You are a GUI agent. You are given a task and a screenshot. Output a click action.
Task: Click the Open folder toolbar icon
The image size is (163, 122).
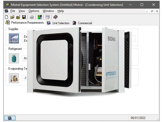pyautogui.click(x=12, y=17)
